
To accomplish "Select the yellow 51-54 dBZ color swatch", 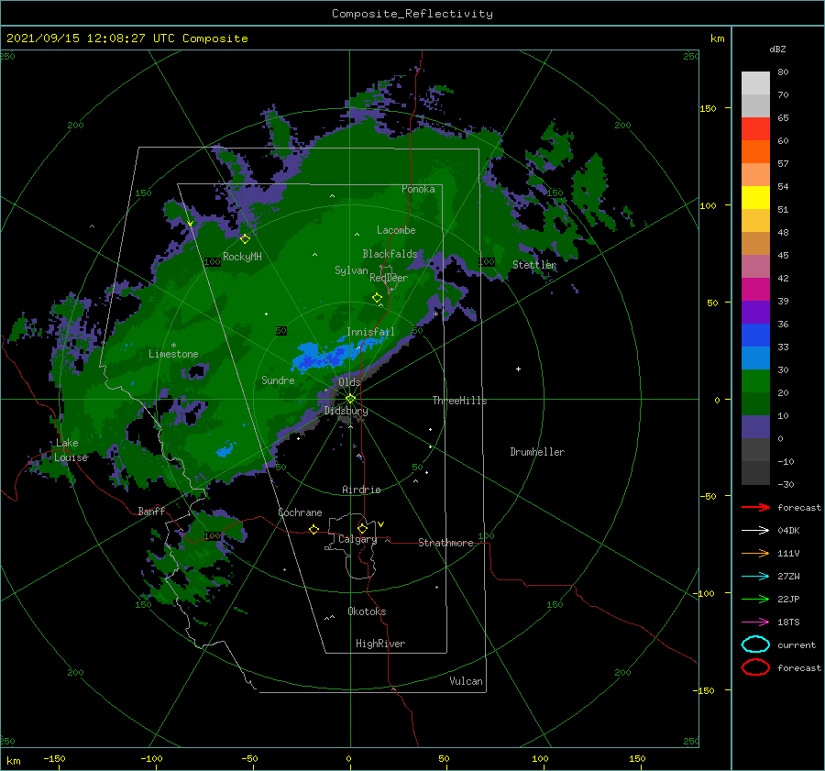I will coord(755,198).
